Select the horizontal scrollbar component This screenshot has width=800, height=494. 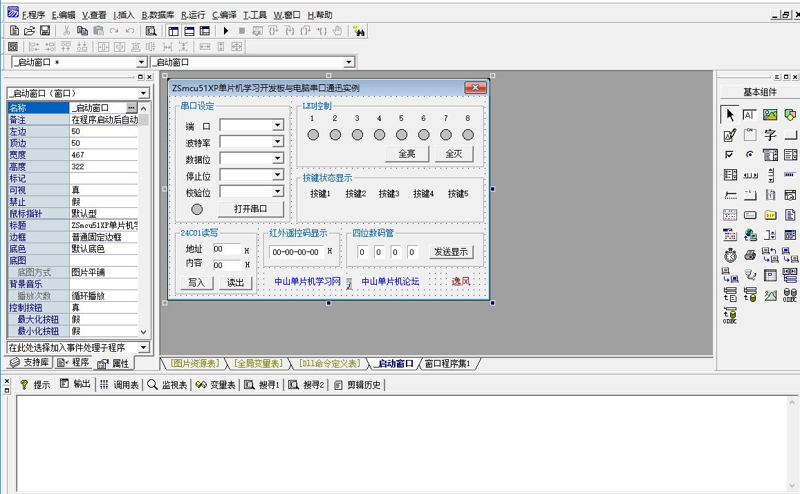pyautogui.click(x=750, y=175)
